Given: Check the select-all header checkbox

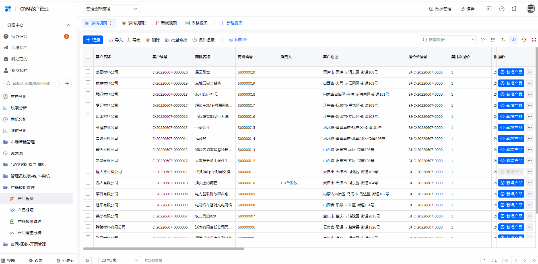Looking at the screenshot, I should click(x=88, y=56).
